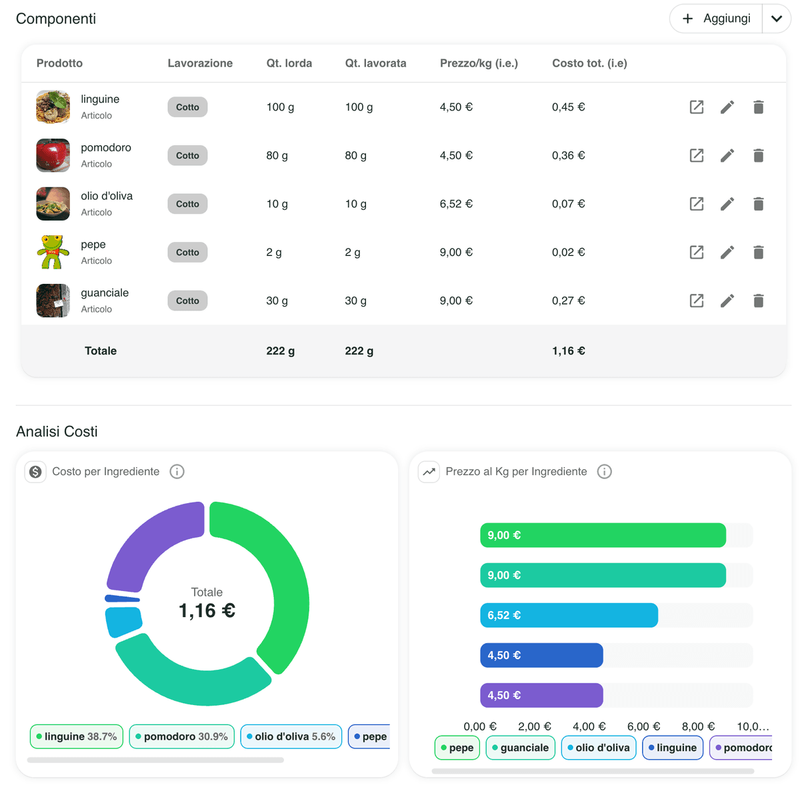Open linguine details in new window
Image resolution: width=800 pixels, height=793 pixels.
point(696,107)
